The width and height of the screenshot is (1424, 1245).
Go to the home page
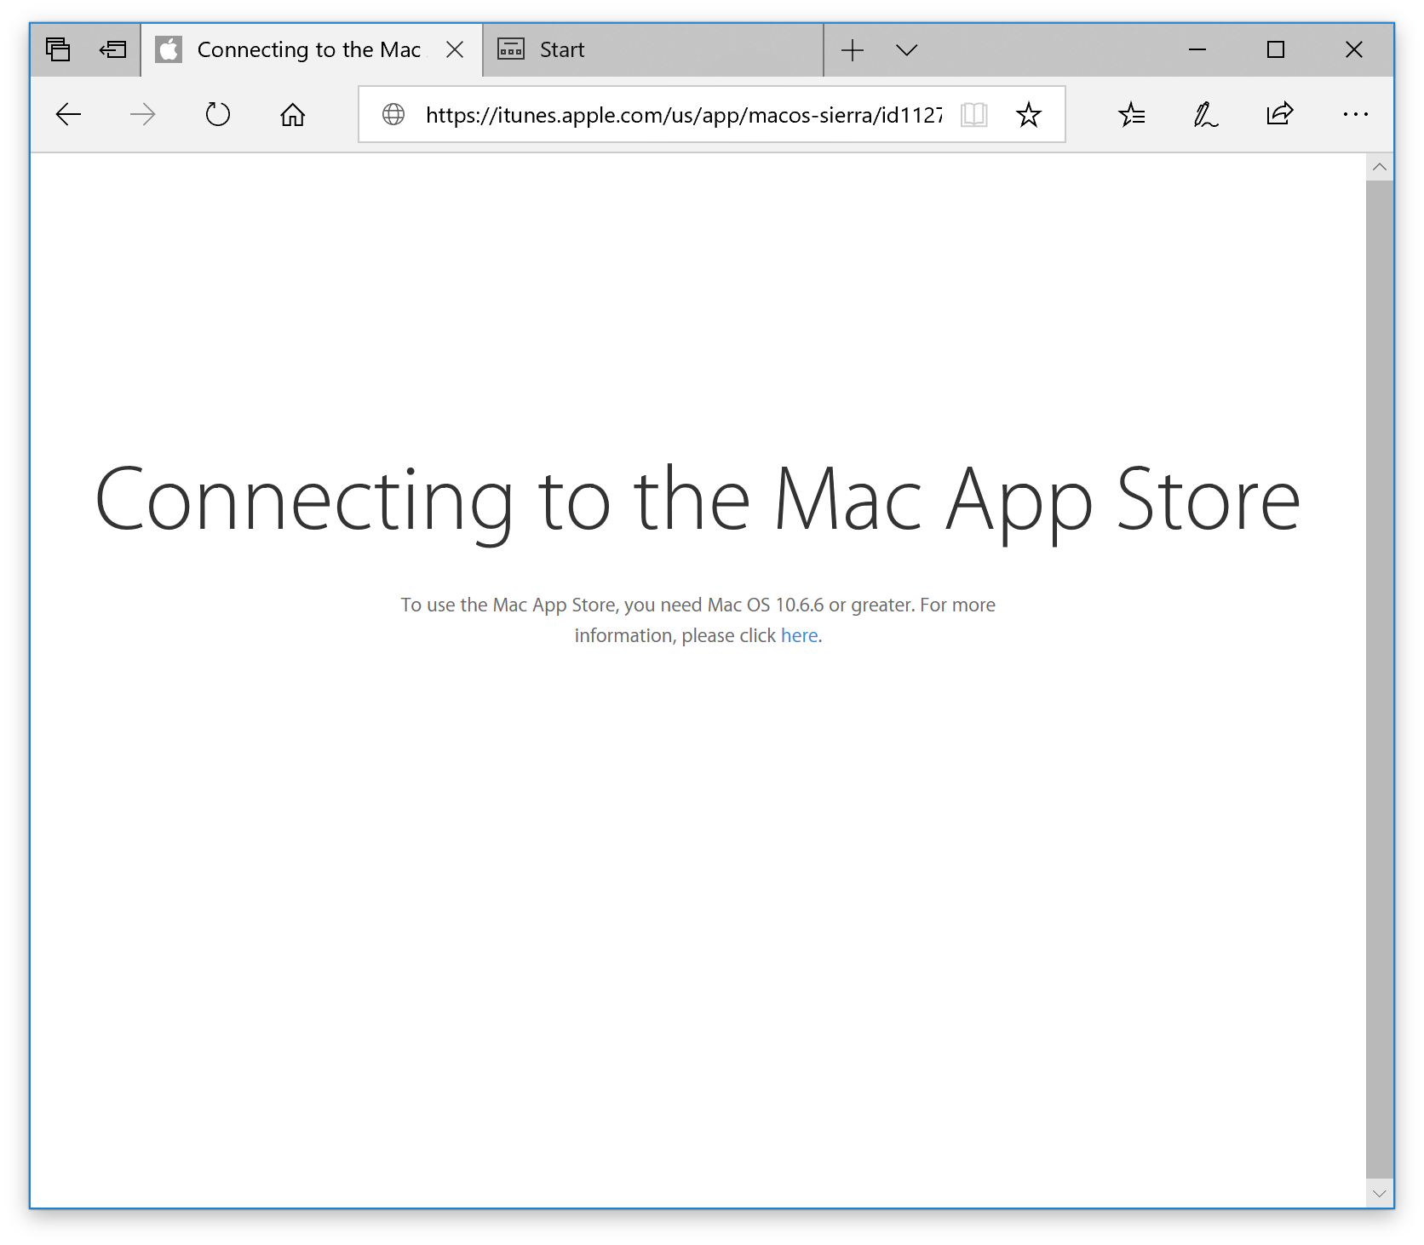coord(292,114)
